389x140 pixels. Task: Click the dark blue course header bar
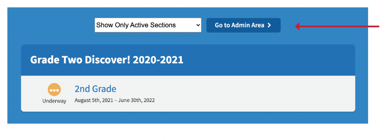tap(188, 60)
